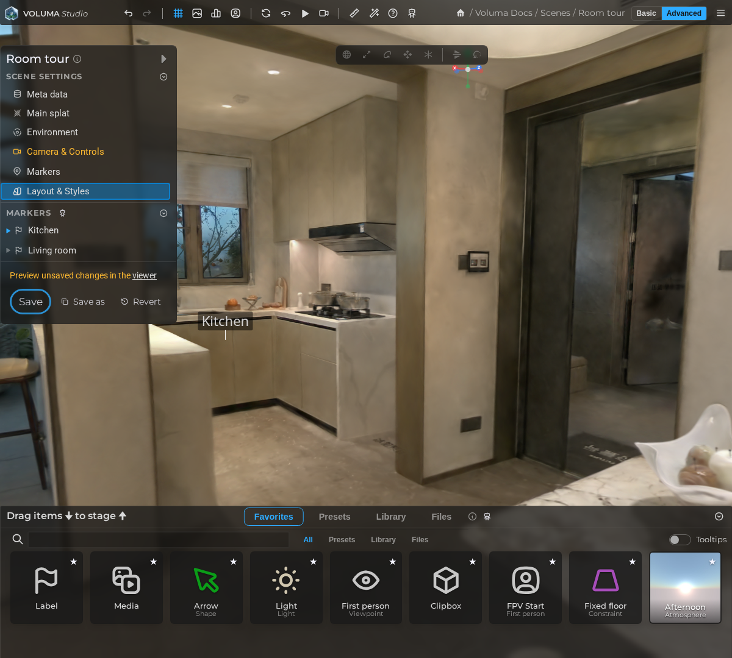Click the magic wand icon
Viewport: 732px width, 658px height.
pyautogui.click(x=374, y=13)
